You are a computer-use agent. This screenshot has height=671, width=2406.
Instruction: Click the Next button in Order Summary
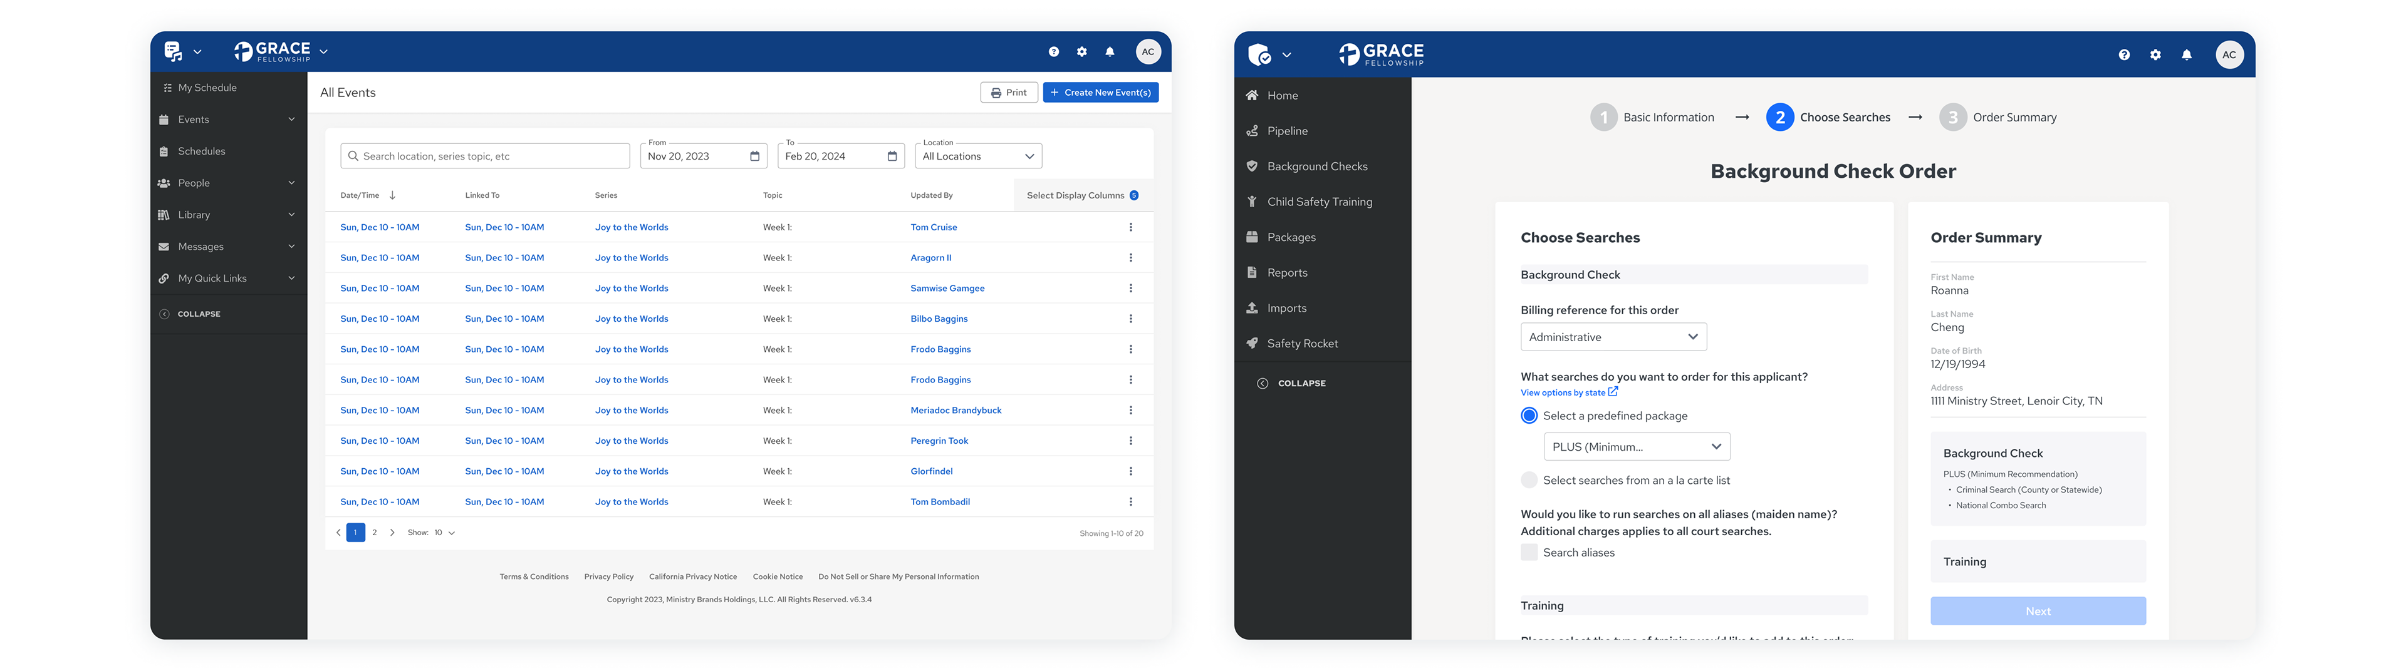click(2038, 612)
